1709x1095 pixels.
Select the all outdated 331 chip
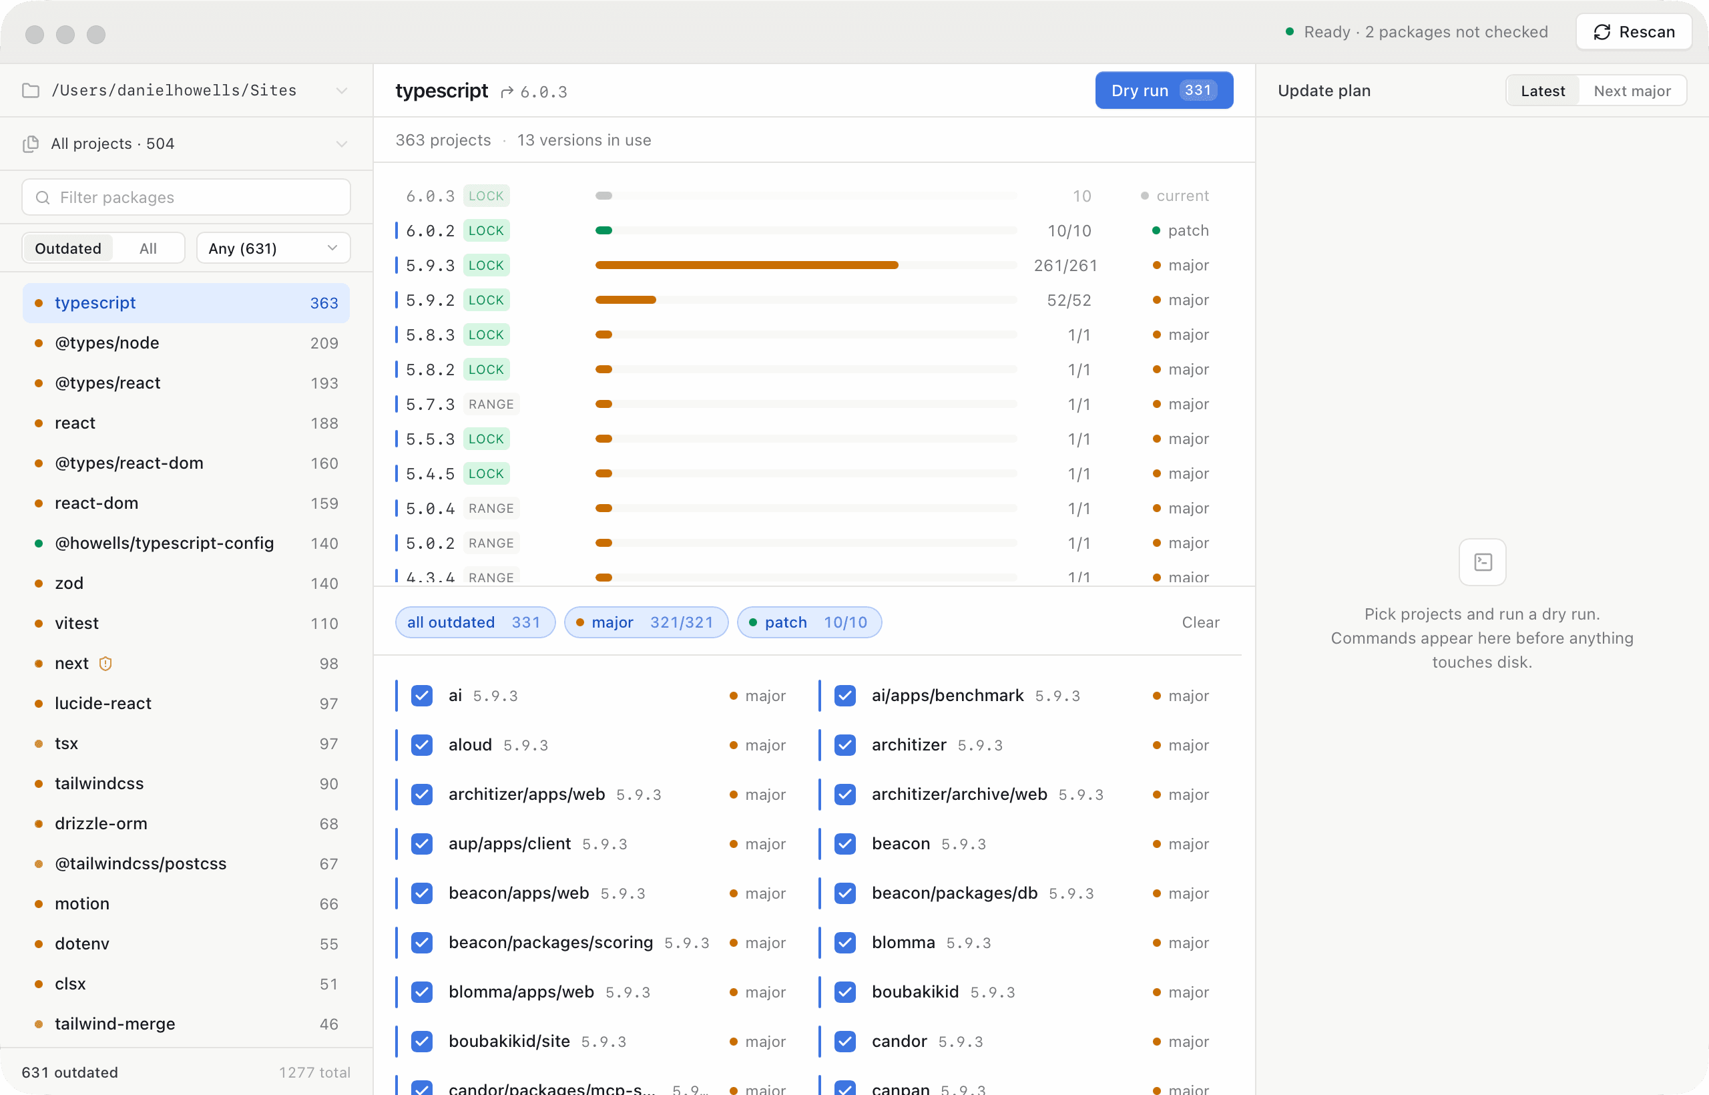pyautogui.click(x=475, y=622)
